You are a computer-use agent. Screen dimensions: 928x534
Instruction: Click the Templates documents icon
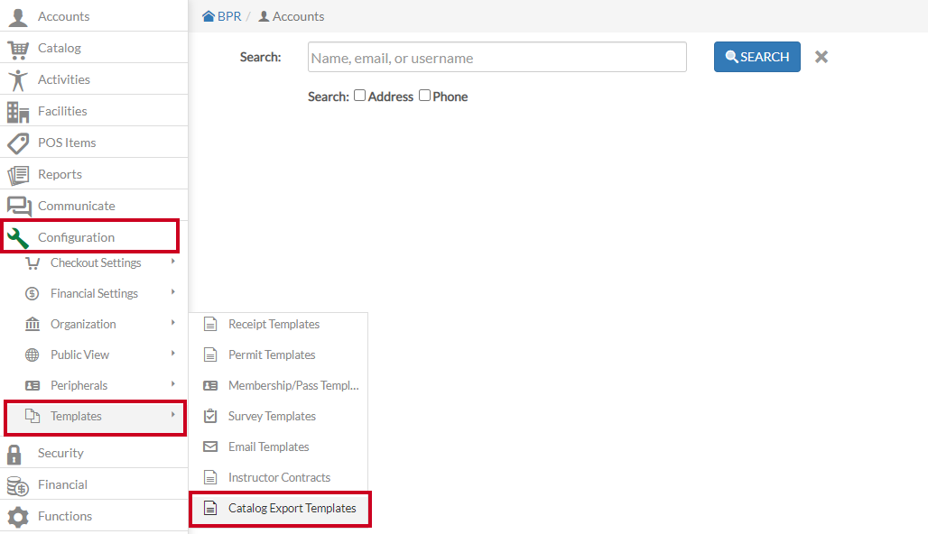tap(32, 417)
